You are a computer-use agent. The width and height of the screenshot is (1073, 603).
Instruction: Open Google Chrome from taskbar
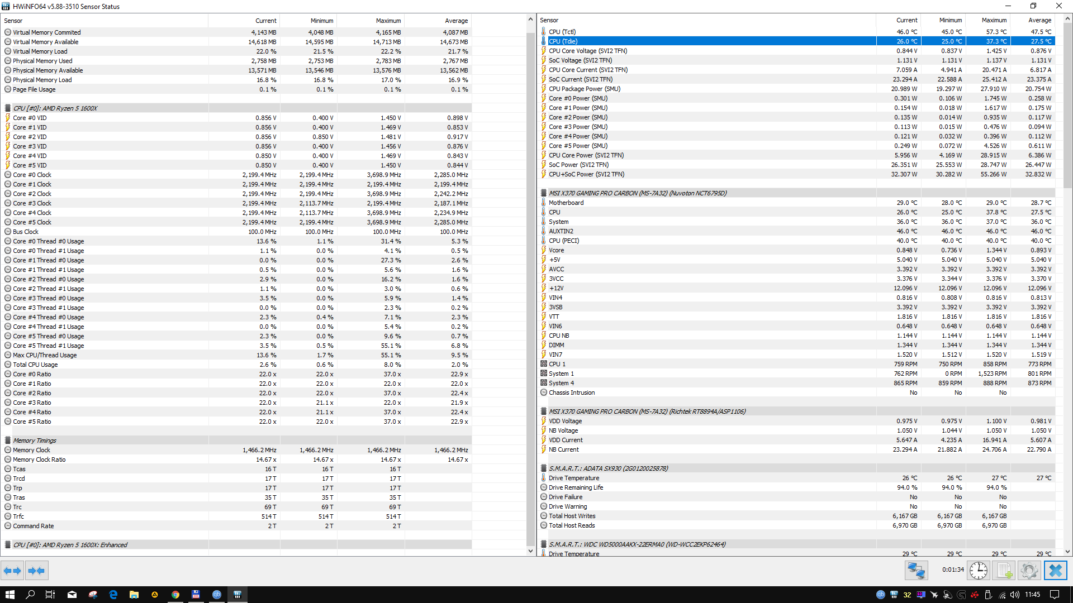(175, 595)
